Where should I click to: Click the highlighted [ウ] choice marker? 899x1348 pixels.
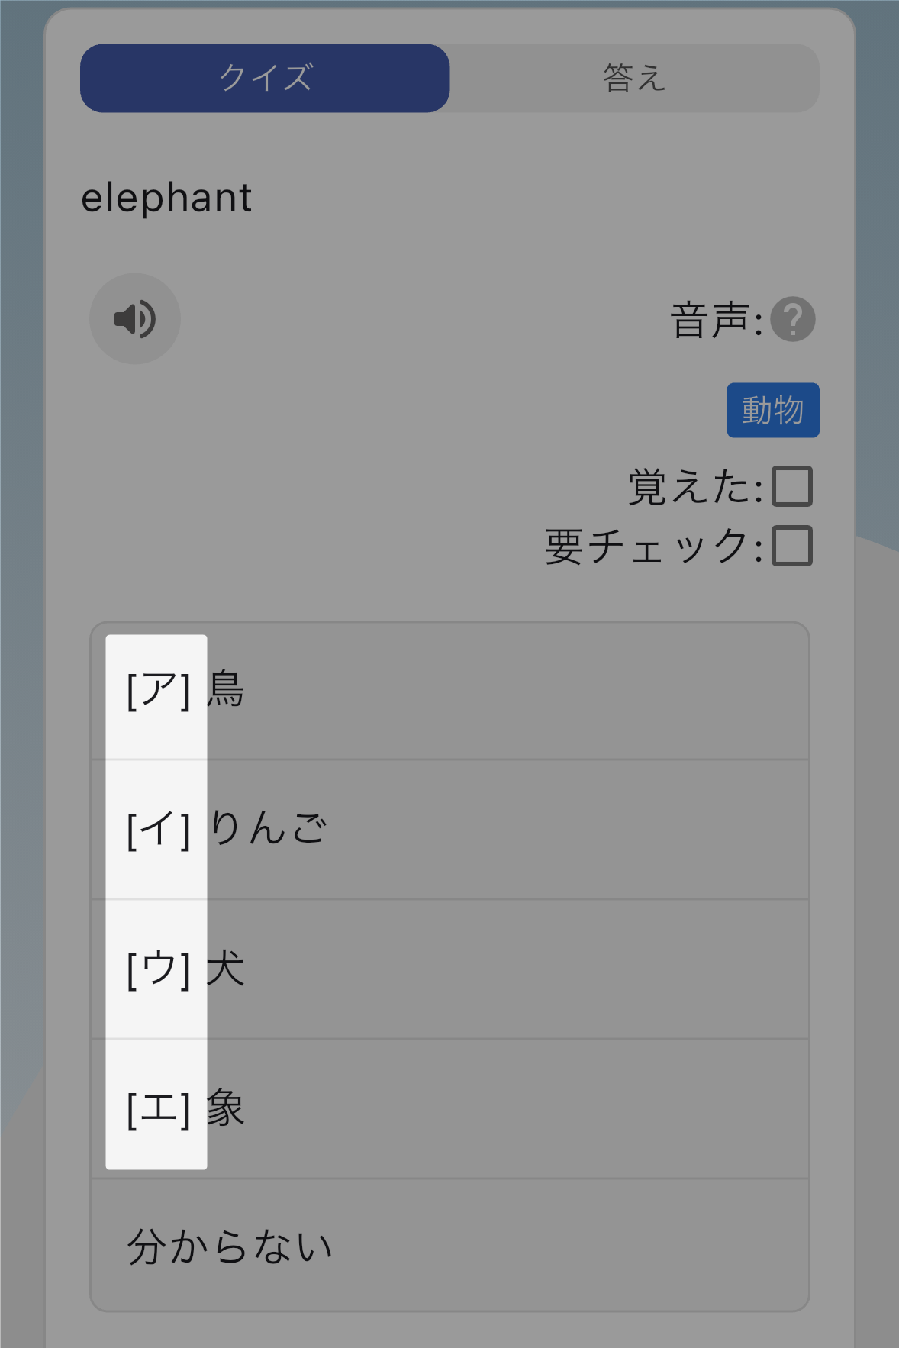[x=158, y=969]
